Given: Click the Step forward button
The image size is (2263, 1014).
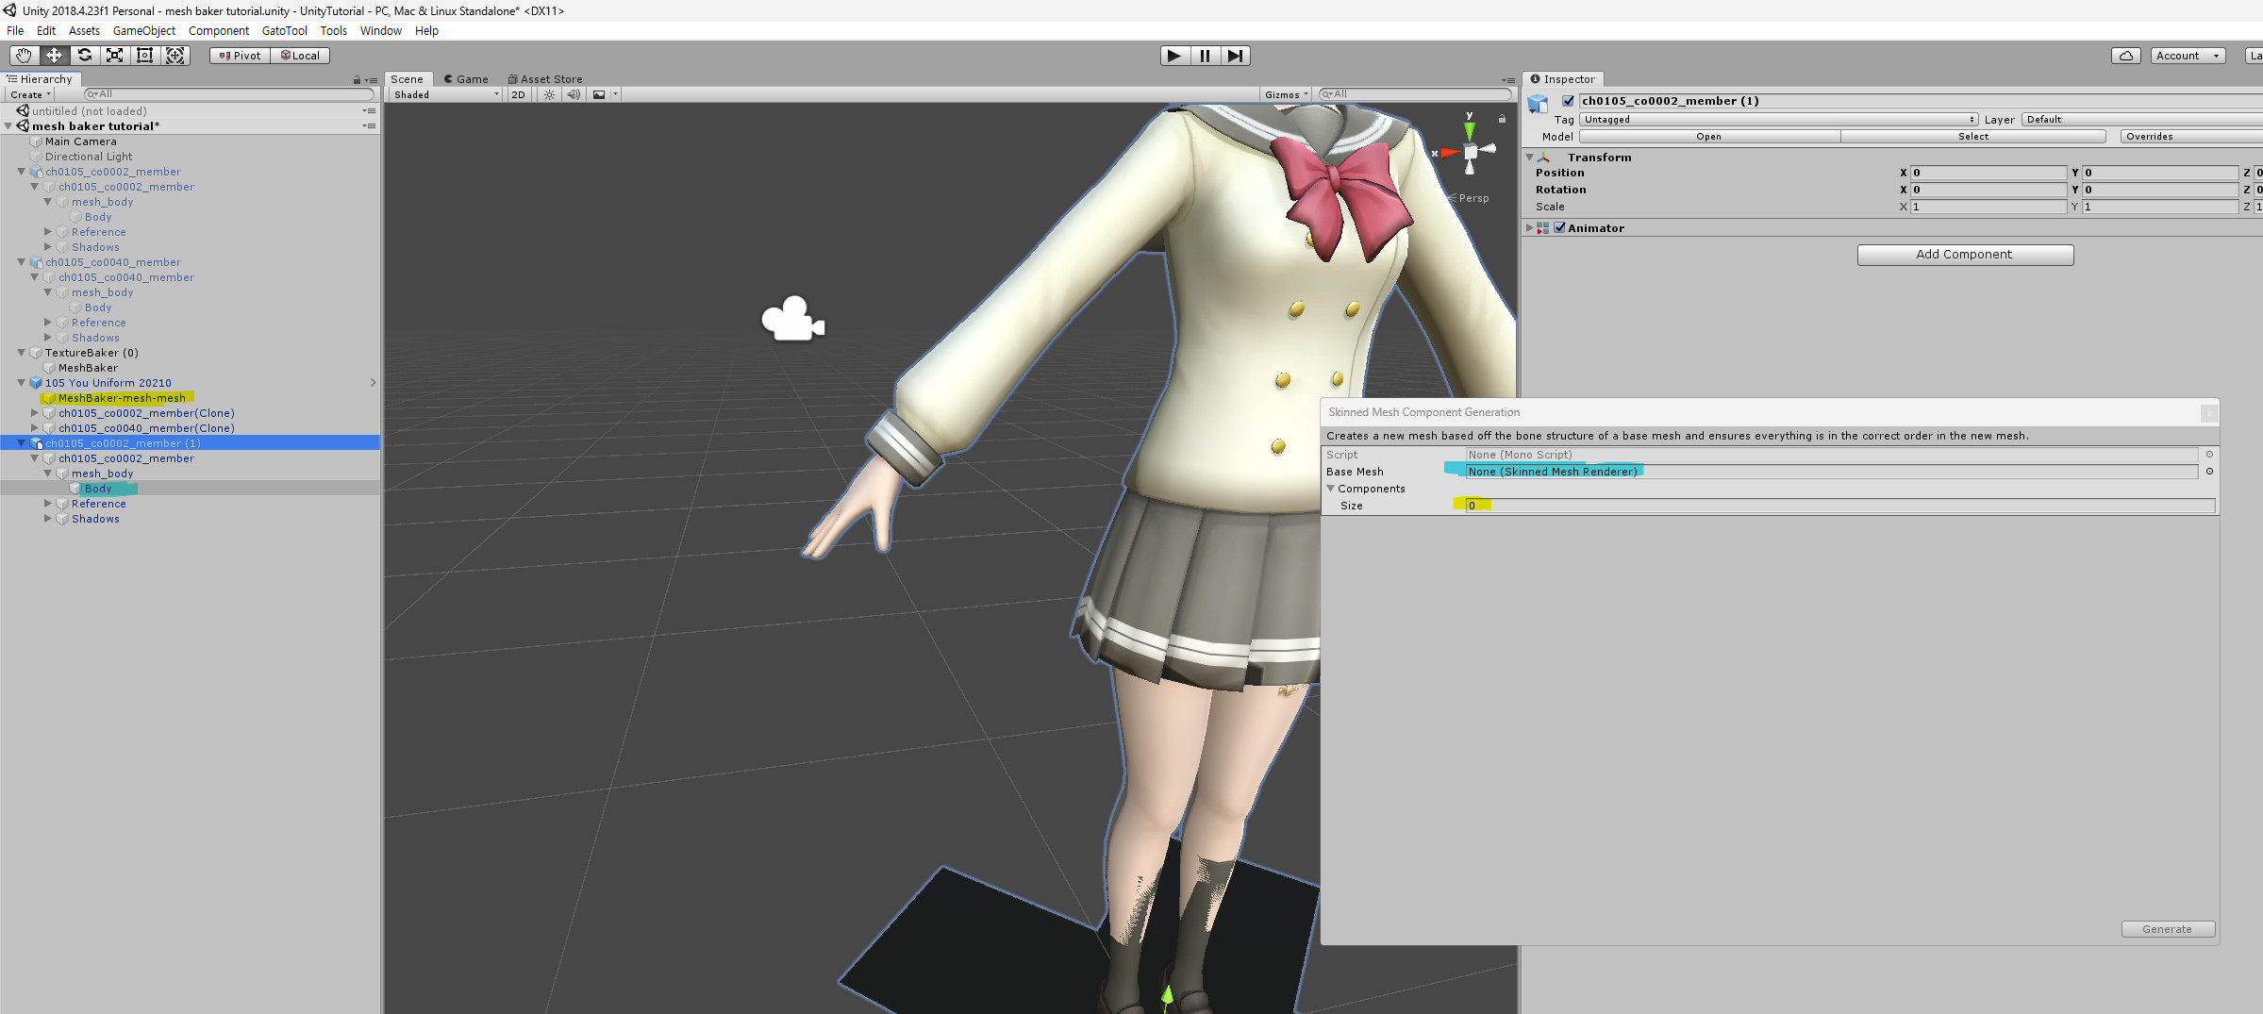Looking at the screenshot, I should tap(1235, 56).
